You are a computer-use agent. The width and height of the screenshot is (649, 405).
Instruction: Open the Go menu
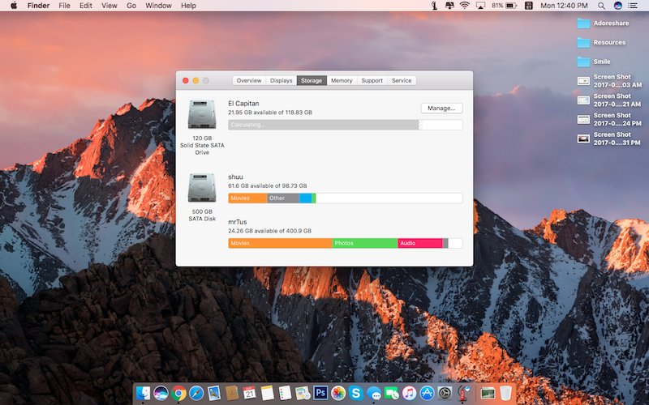[x=131, y=6]
